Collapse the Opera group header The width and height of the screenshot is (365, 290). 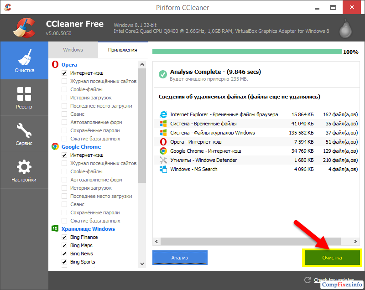(x=69, y=65)
